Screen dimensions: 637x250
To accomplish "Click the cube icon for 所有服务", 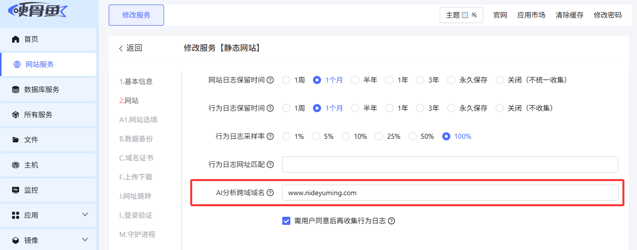I will coord(16,115).
